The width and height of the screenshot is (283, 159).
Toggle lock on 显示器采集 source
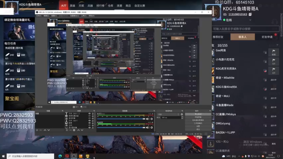tap(93, 128)
